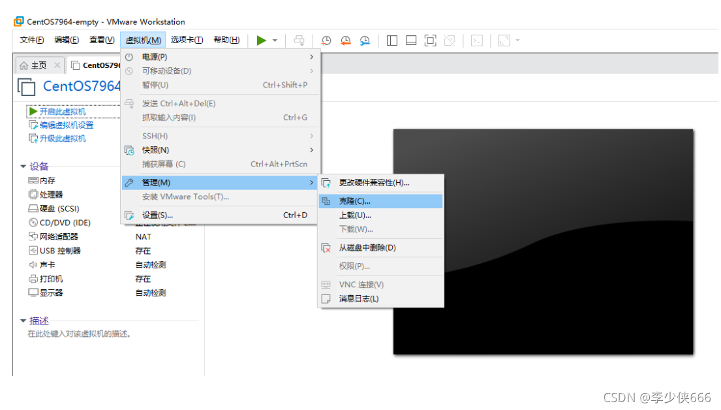
Task: Close the 主页 tab
Action: (57, 65)
